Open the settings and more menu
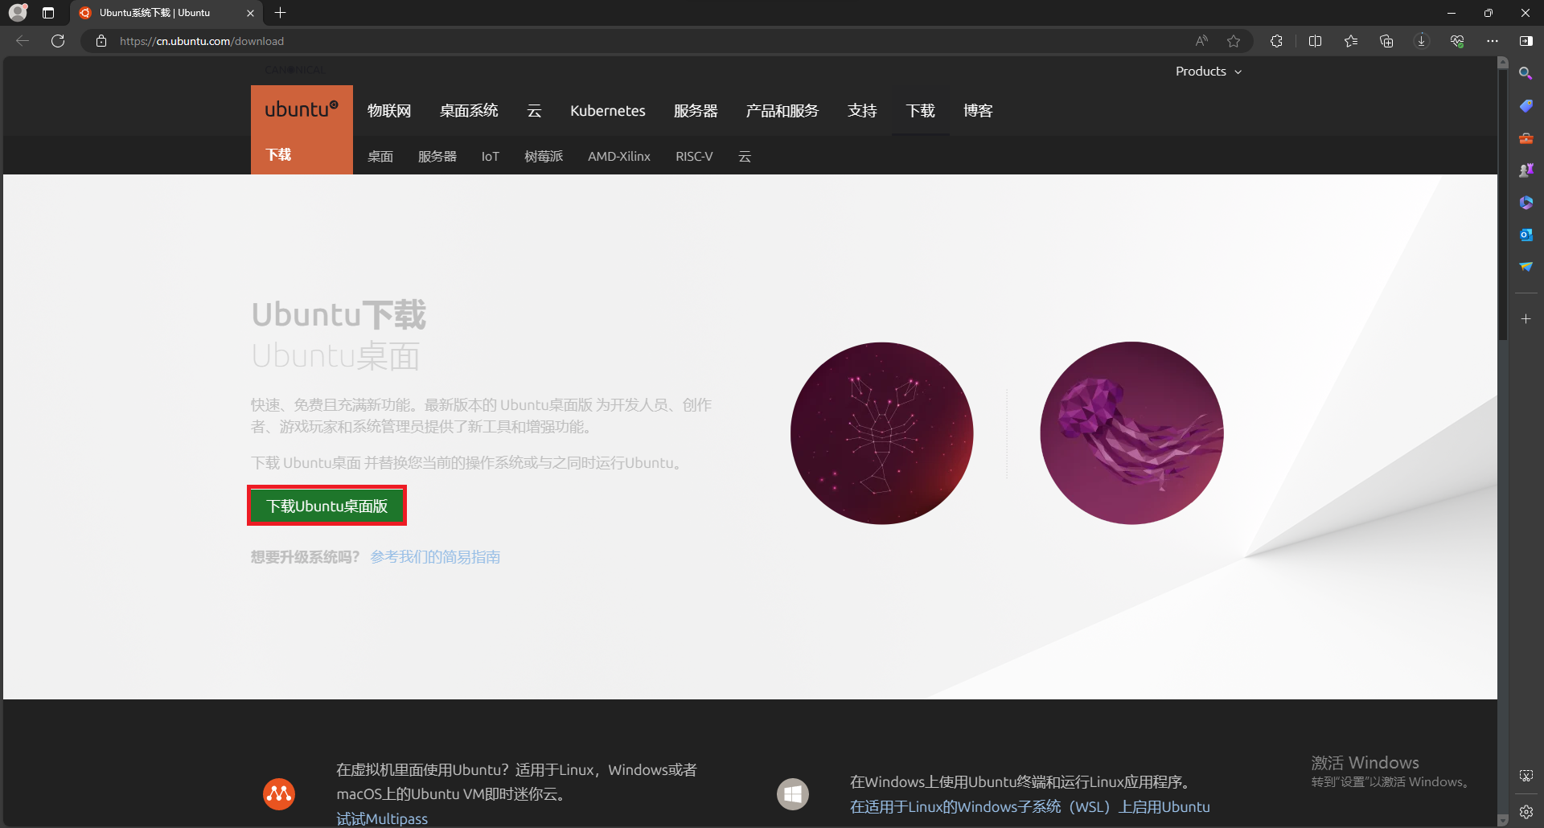The width and height of the screenshot is (1544, 828). point(1493,41)
